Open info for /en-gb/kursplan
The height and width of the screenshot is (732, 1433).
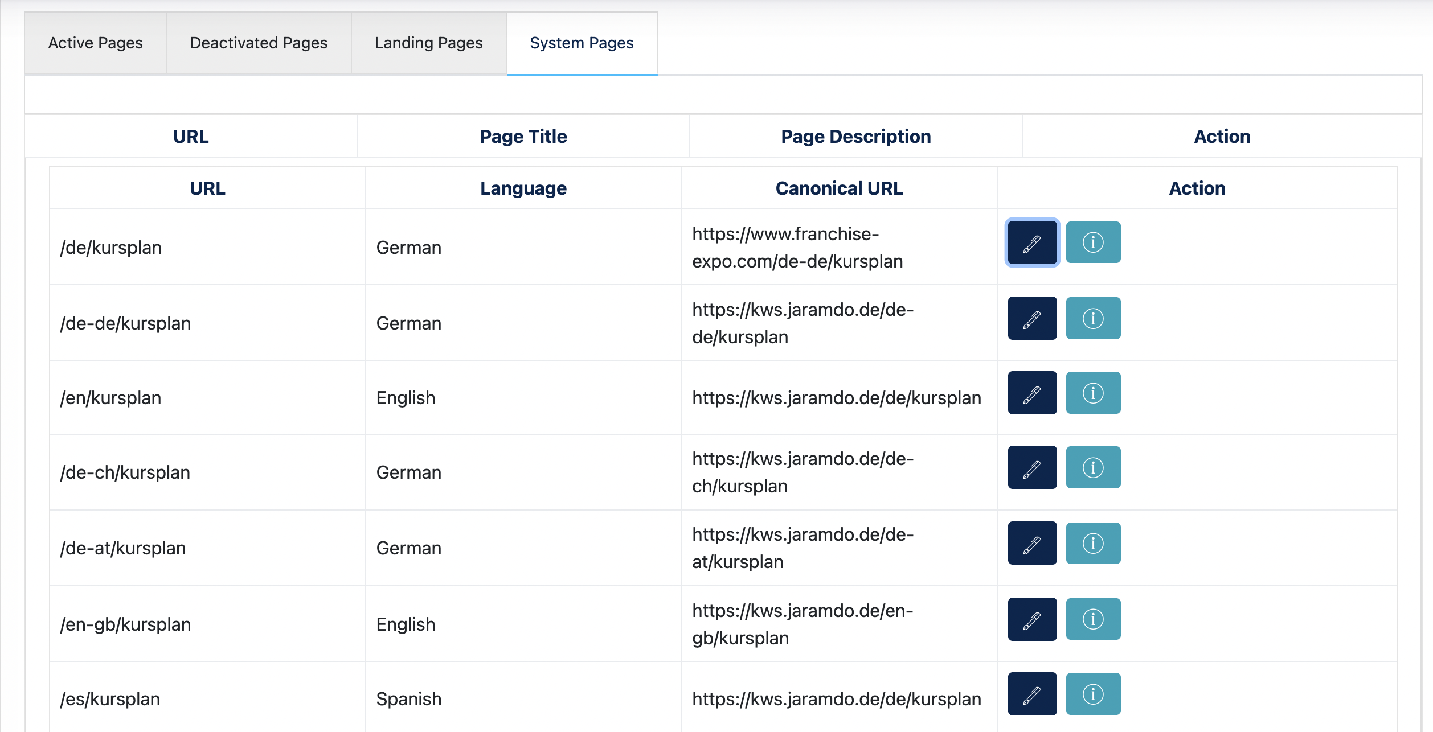1093,619
